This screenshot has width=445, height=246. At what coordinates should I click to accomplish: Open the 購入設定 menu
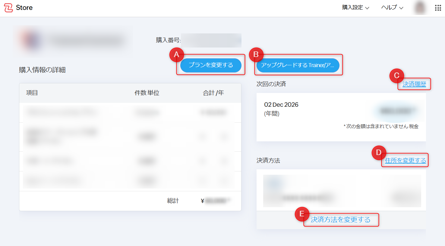[352, 8]
